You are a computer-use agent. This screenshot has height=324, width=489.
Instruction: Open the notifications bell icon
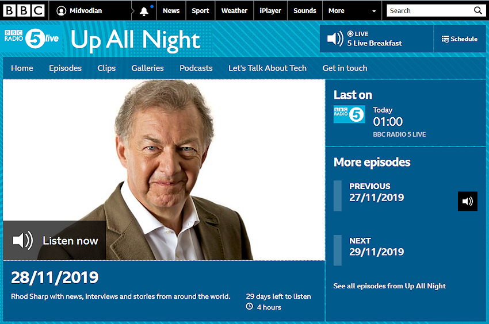[144, 11]
